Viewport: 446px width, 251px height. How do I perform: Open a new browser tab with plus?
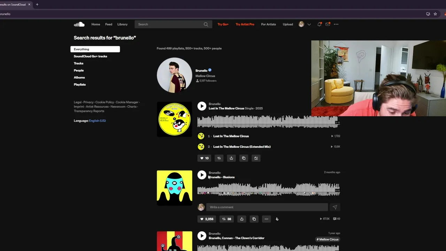tap(37, 5)
